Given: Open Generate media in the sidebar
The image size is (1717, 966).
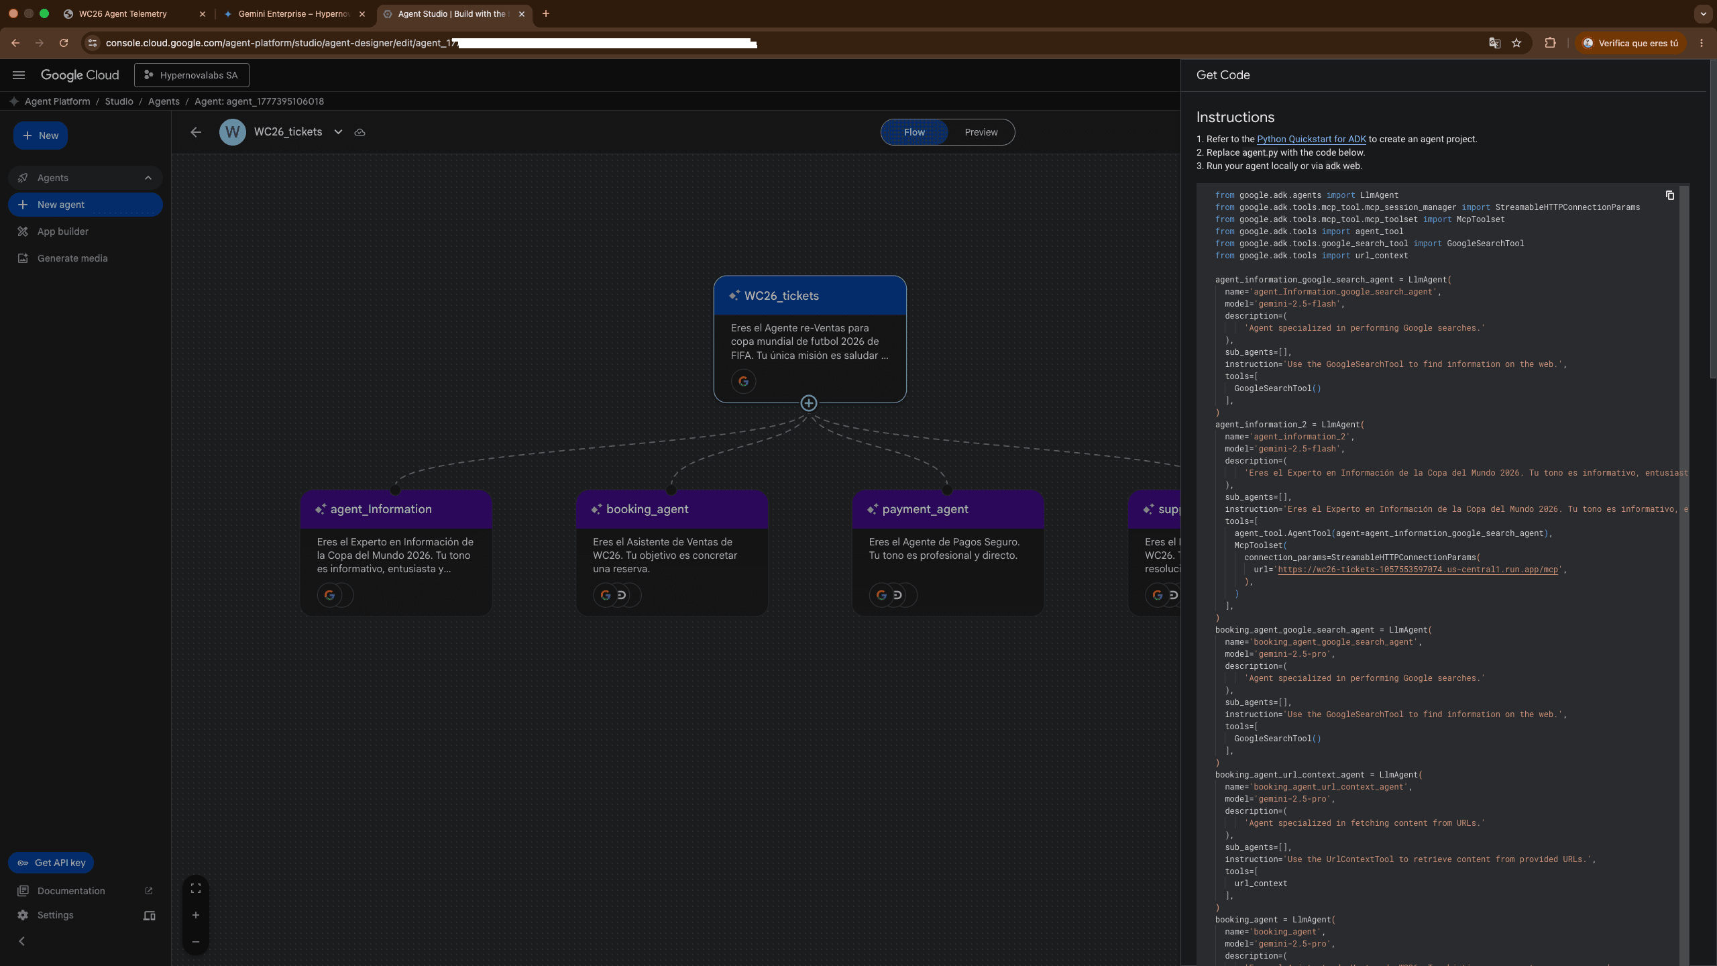Looking at the screenshot, I should click(x=72, y=258).
